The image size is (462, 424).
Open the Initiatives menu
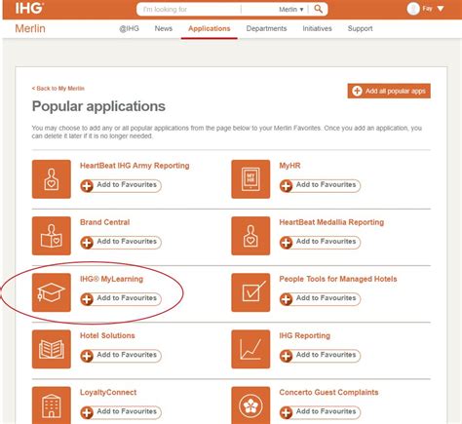(x=317, y=28)
